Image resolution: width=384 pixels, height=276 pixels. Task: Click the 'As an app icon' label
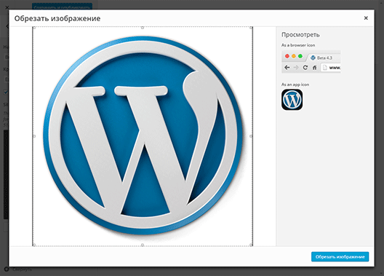[x=295, y=84]
